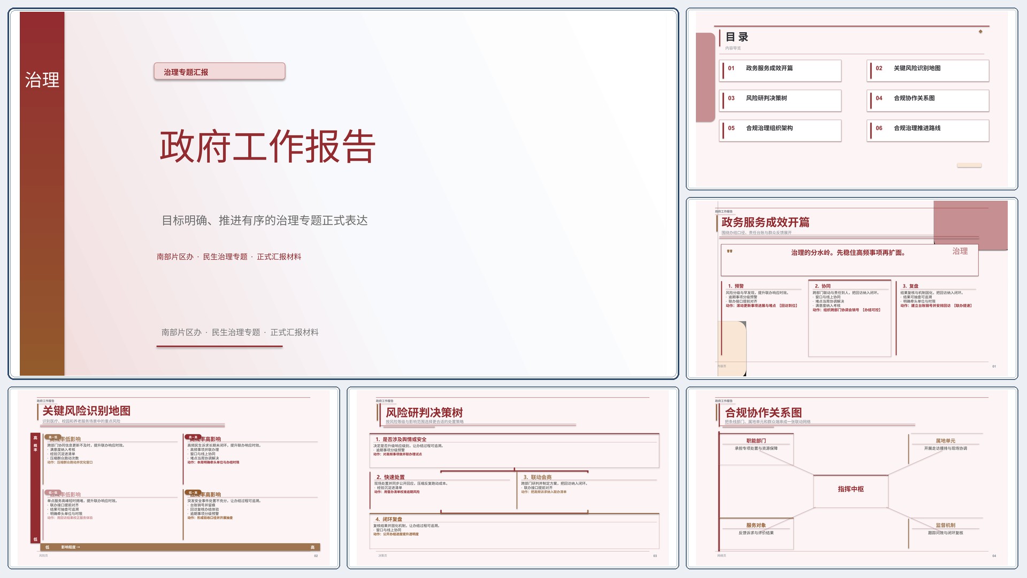Viewport: 1027px width, 578px height.
Task: Click the red 南部片区办 · 民生治理专题 line
Action: [229, 257]
